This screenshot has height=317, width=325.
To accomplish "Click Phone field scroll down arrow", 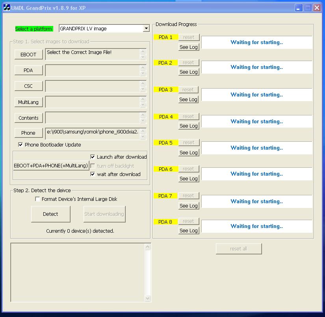I will pos(143,137).
